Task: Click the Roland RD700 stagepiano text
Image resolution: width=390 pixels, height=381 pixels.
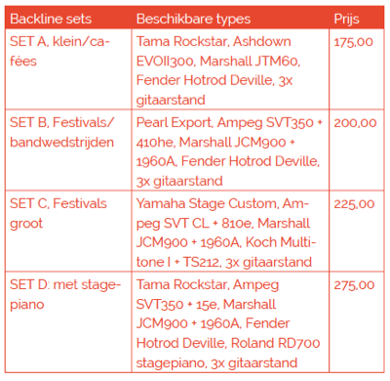Action: coord(228,353)
